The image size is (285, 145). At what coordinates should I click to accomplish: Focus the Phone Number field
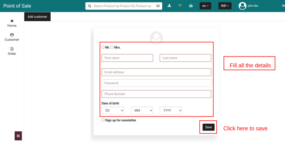(x=156, y=94)
